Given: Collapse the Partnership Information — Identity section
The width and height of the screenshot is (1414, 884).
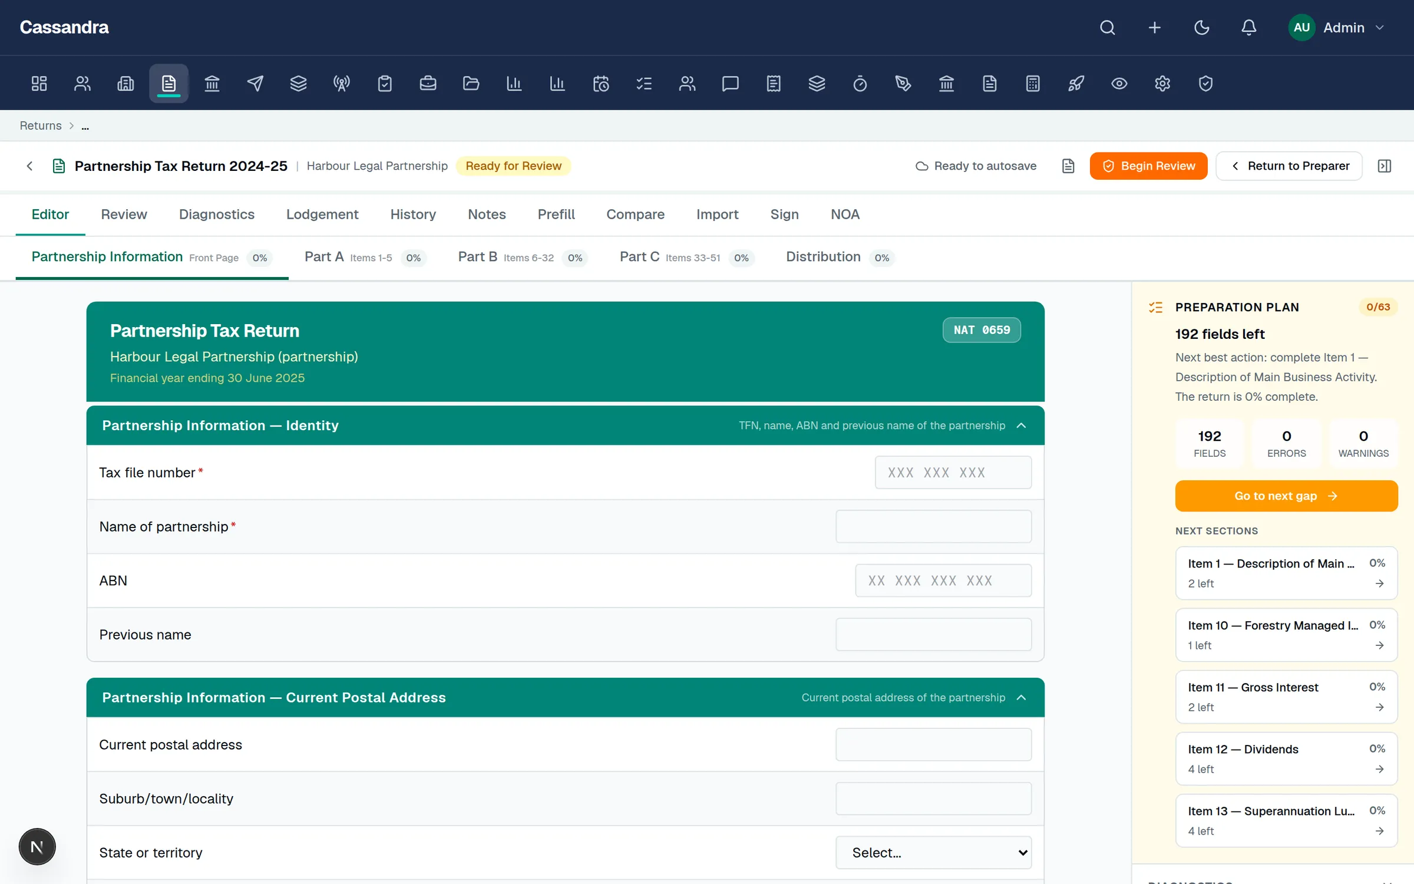Looking at the screenshot, I should click(x=1022, y=425).
